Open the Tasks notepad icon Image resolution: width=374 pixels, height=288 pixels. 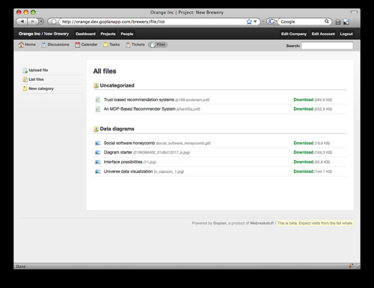105,45
